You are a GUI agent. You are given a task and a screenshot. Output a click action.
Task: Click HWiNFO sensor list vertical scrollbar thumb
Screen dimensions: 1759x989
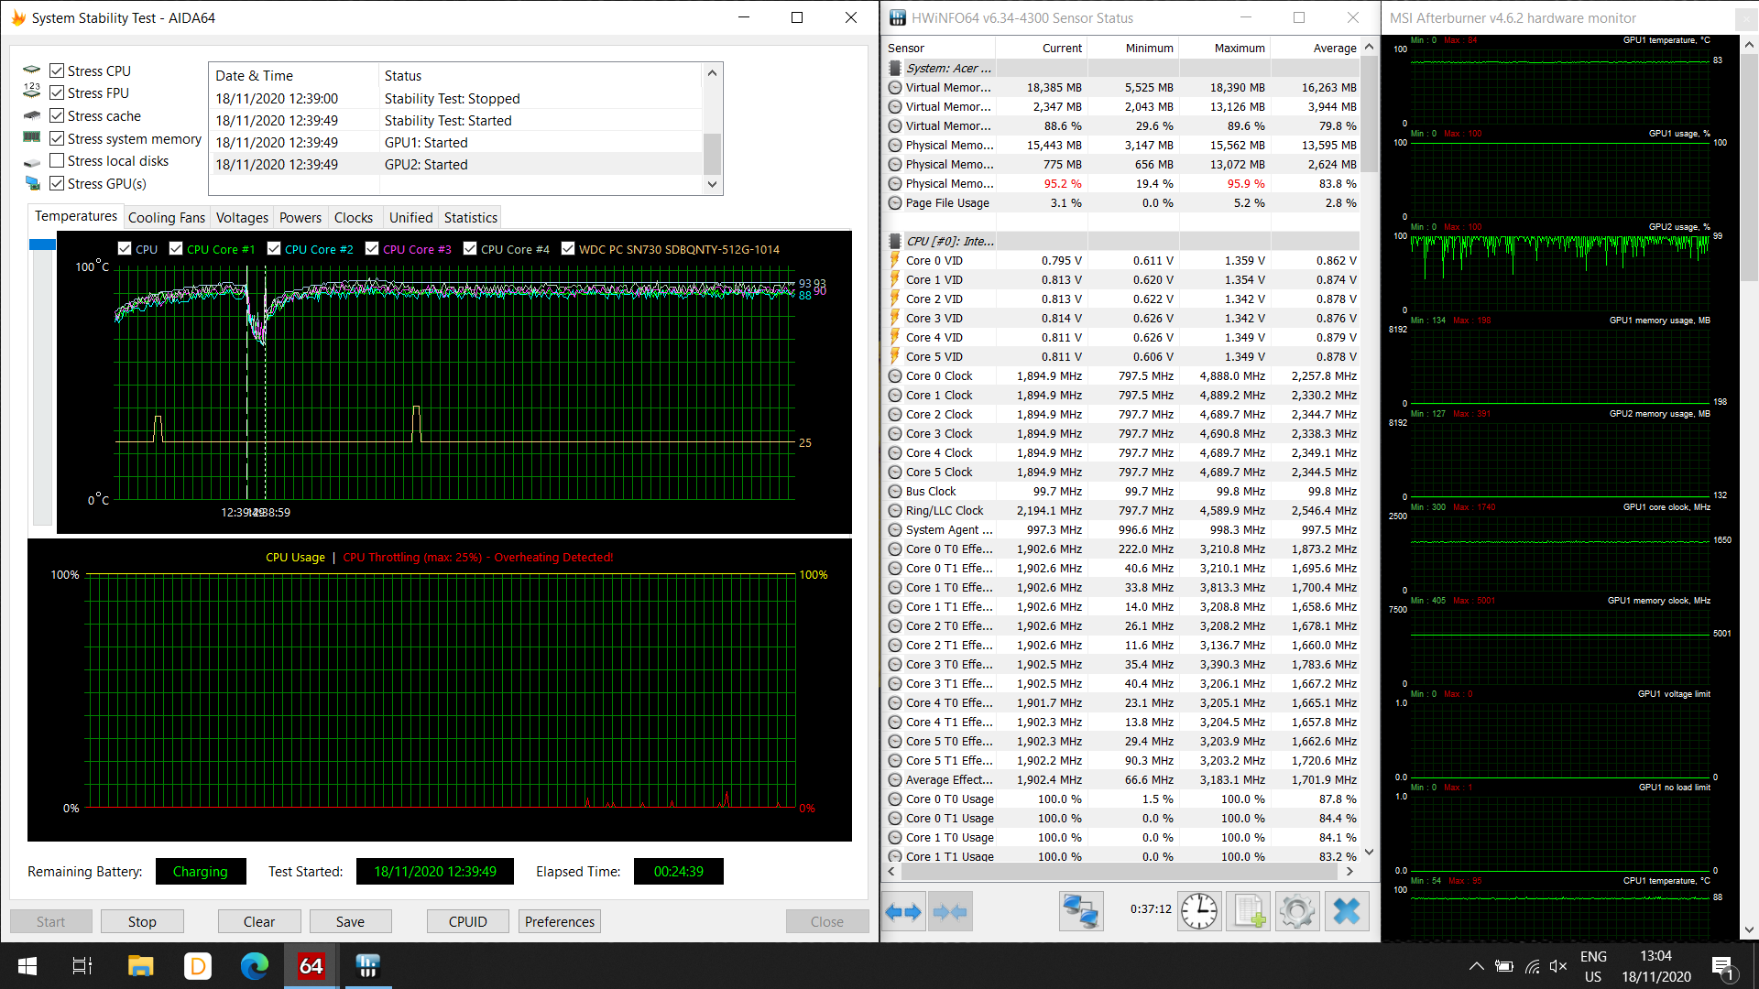(1369, 114)
